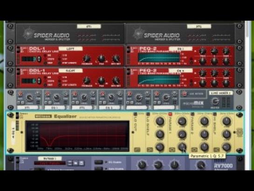This screenshot has width=254, height=191.
Task: Click the Hi Shelf Q knob on MClass Equalizer
Action: (x=227, y=147)
